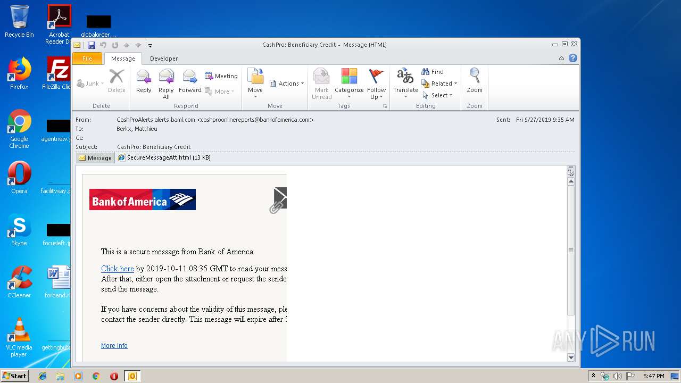Open Firefox desktop shortcut
Screen dimensions: 681x383
pos(19,73)
